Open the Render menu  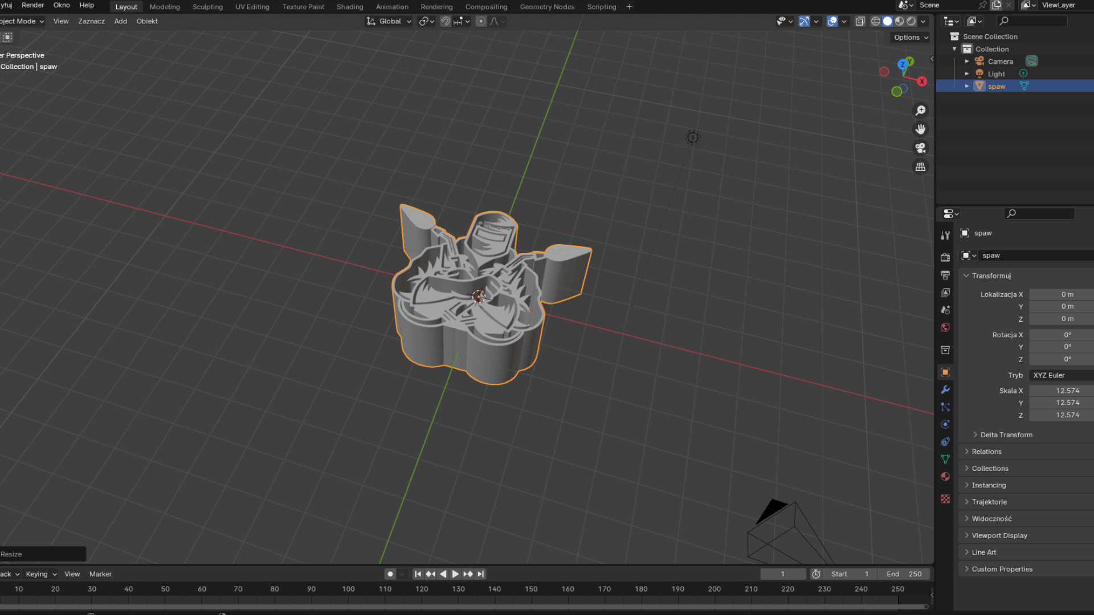(x=32, y=5)
